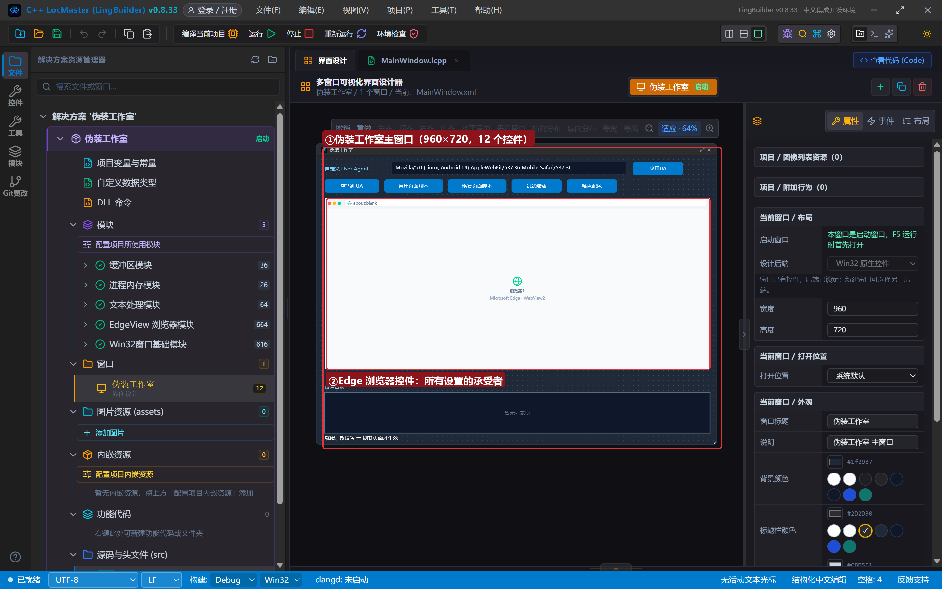The image size is (942, 589).
Task: Click the save file icon in toolbar
Action: [x=57, y=34]
